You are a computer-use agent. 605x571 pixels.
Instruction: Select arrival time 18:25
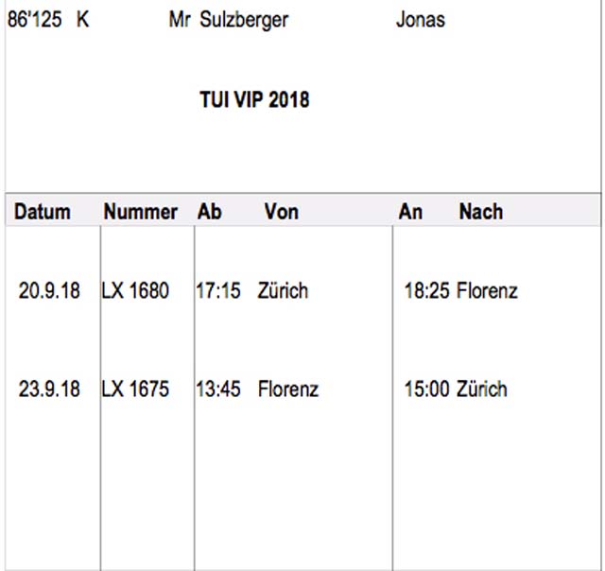(x=426, y=290)
